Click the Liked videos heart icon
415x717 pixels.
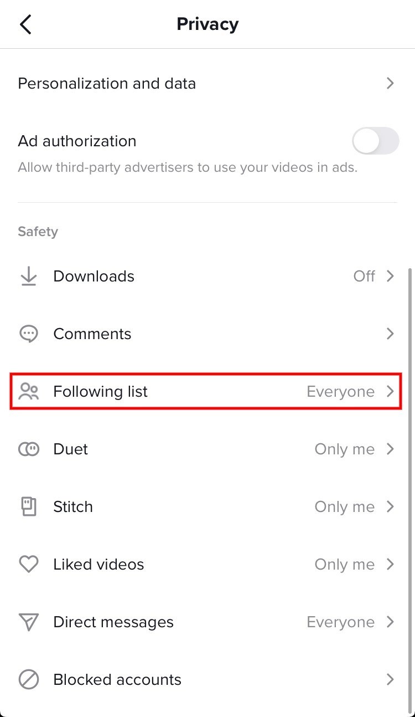pyautogui.click(x=28, y=565)
